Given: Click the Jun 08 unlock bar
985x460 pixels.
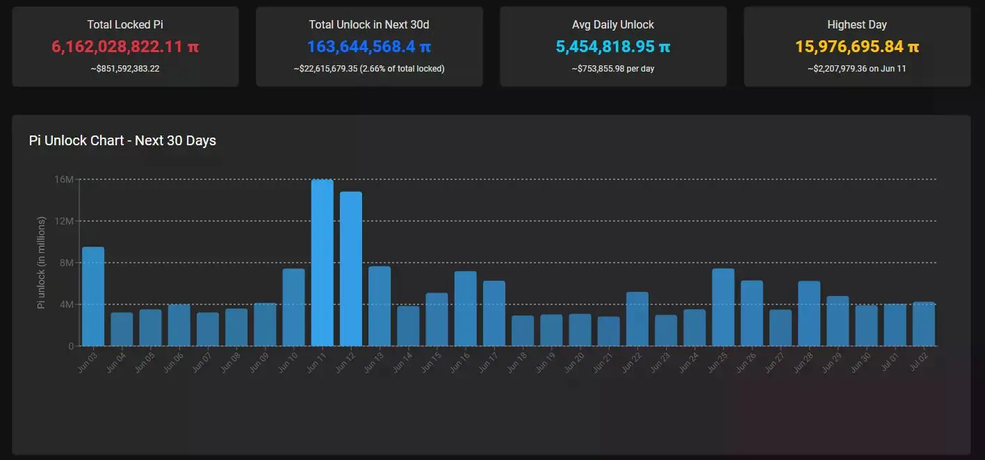Looking at the screenshot, I should pyautogui.click(x=236, y=327).
